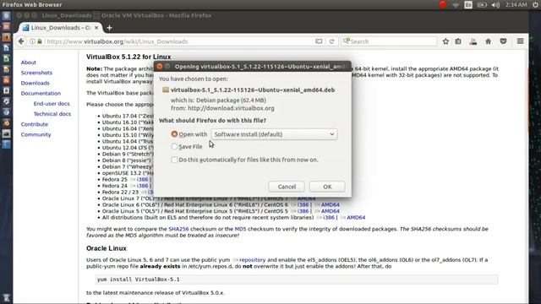Click the red recording indicator in top panel
The height and width of the screenshot is (304, 541).
point(443,4)
